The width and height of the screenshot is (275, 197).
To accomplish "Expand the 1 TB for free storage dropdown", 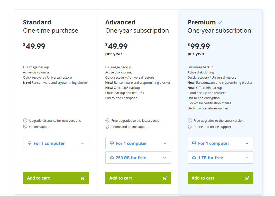I will coord(221,157).
